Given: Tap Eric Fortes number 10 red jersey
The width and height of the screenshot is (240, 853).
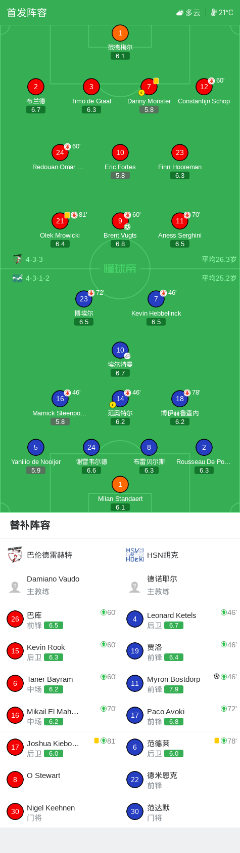Looking at the screenshot, I should point(120,152).
